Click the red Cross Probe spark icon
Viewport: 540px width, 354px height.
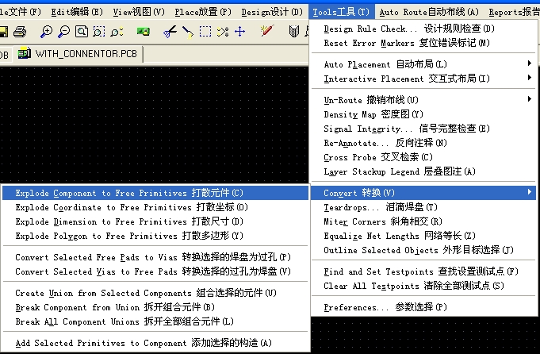267,31
